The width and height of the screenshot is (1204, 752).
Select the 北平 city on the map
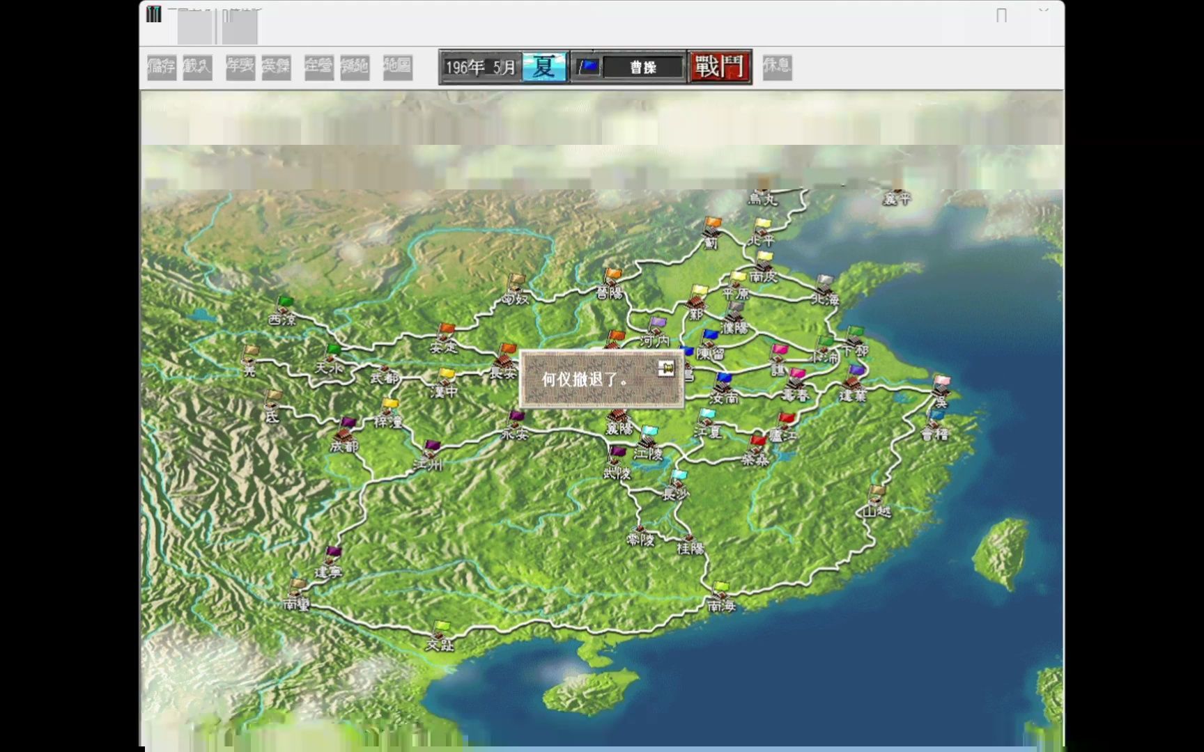(x=762, y=232)
